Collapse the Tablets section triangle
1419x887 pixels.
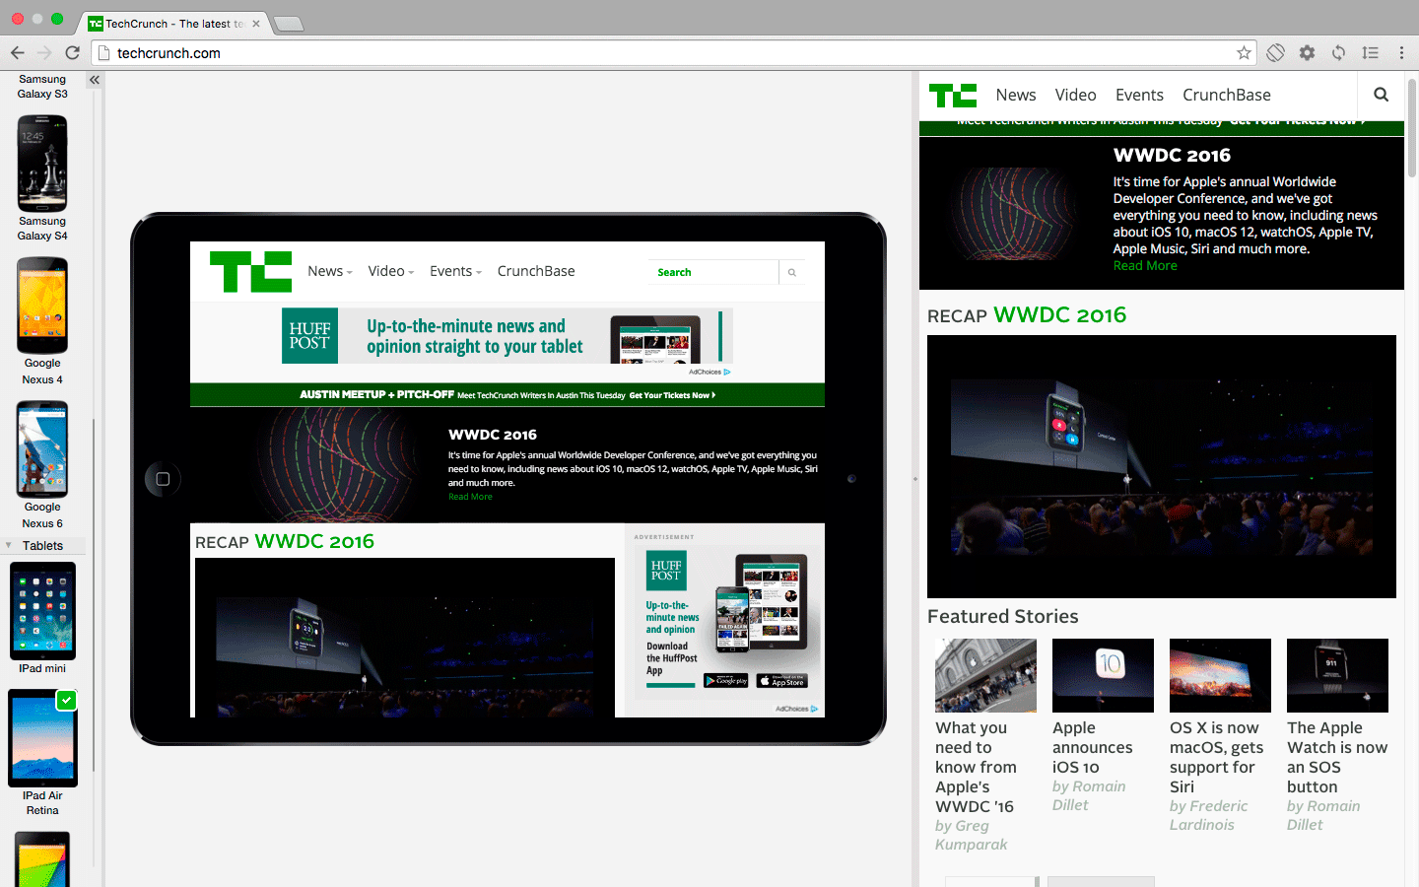[9, 545]
